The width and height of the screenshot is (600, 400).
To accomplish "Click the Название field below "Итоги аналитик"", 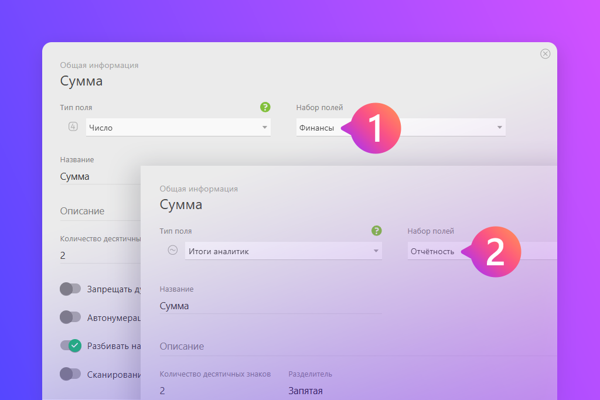I will 270,306.
